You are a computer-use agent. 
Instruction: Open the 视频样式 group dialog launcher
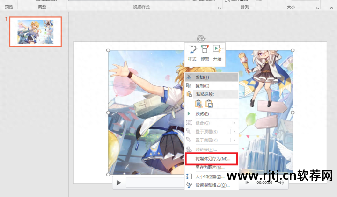(220, 8)
